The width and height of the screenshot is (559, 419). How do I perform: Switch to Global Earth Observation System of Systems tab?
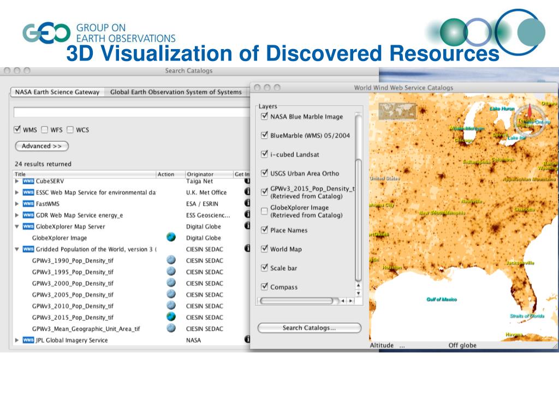tap(176, 92)
